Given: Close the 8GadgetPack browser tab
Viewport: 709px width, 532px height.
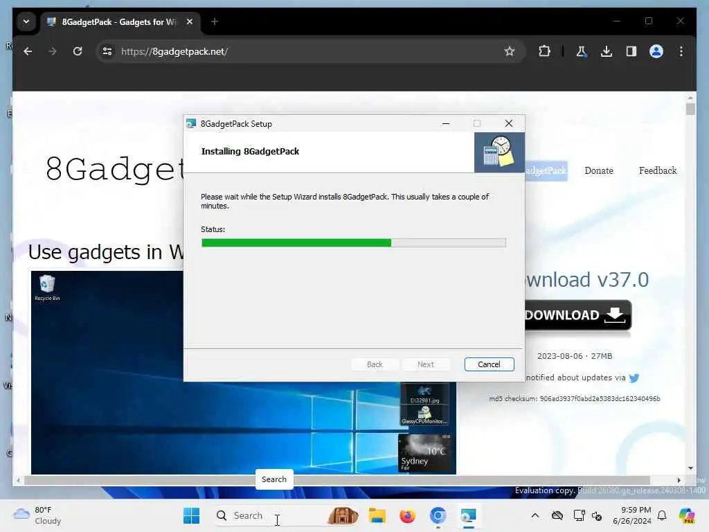Looking at the screenshot, I should click(190, 21).
